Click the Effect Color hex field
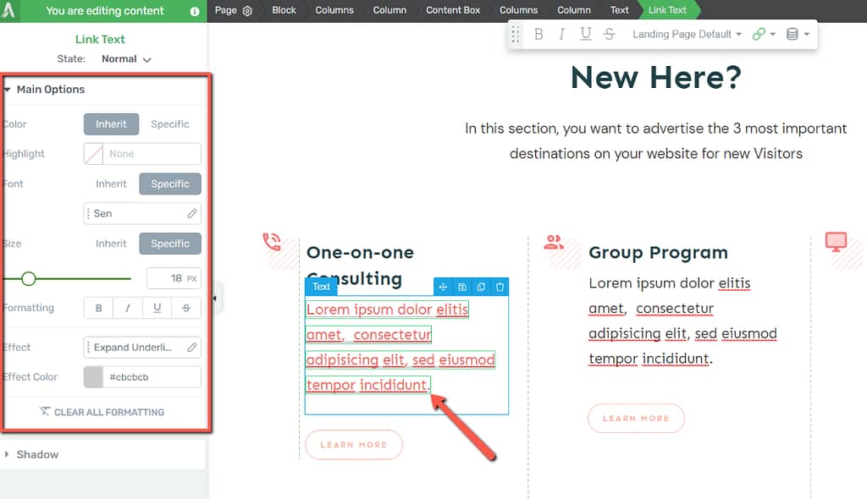This screenshot has width=867, height=499. click(152, 377)
